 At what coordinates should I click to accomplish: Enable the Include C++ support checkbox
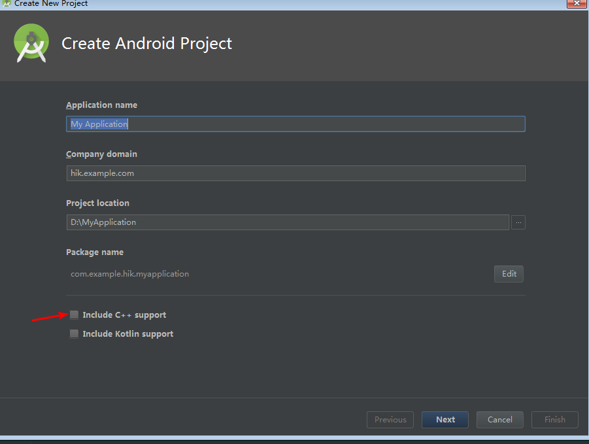point(75,315)
